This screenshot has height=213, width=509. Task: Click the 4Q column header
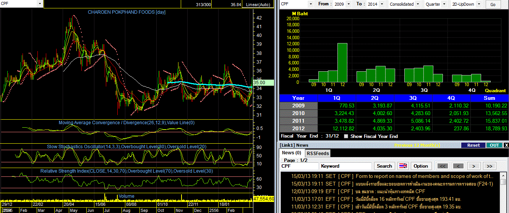tap(451, 98)
